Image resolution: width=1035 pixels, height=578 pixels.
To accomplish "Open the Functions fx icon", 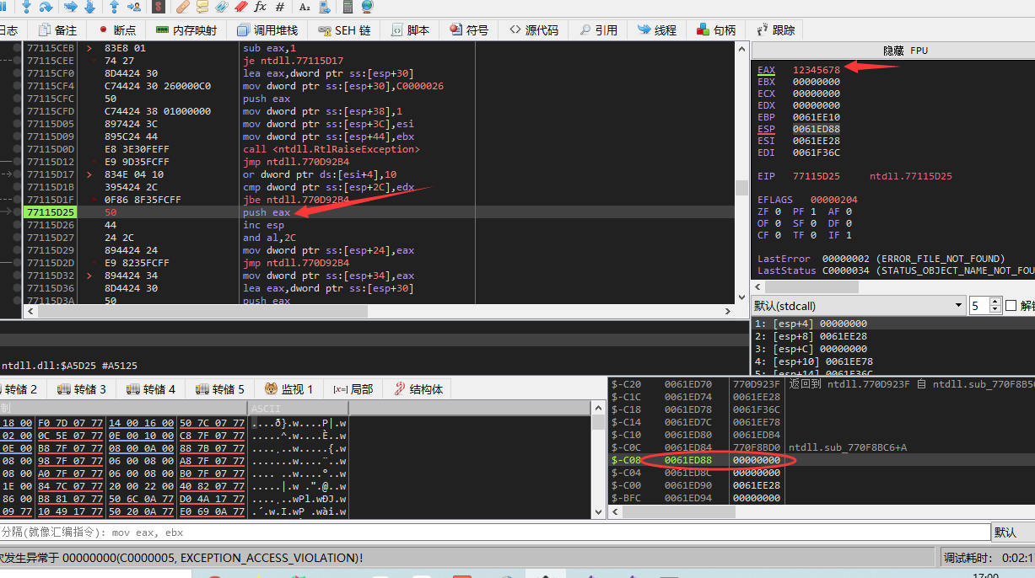I will tap(261, 7).
